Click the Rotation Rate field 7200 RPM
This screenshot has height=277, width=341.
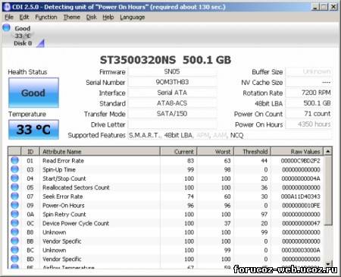[308, 93]
